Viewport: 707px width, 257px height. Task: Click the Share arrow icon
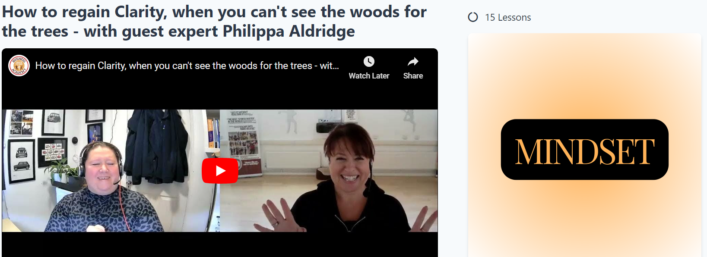point(413,62)
